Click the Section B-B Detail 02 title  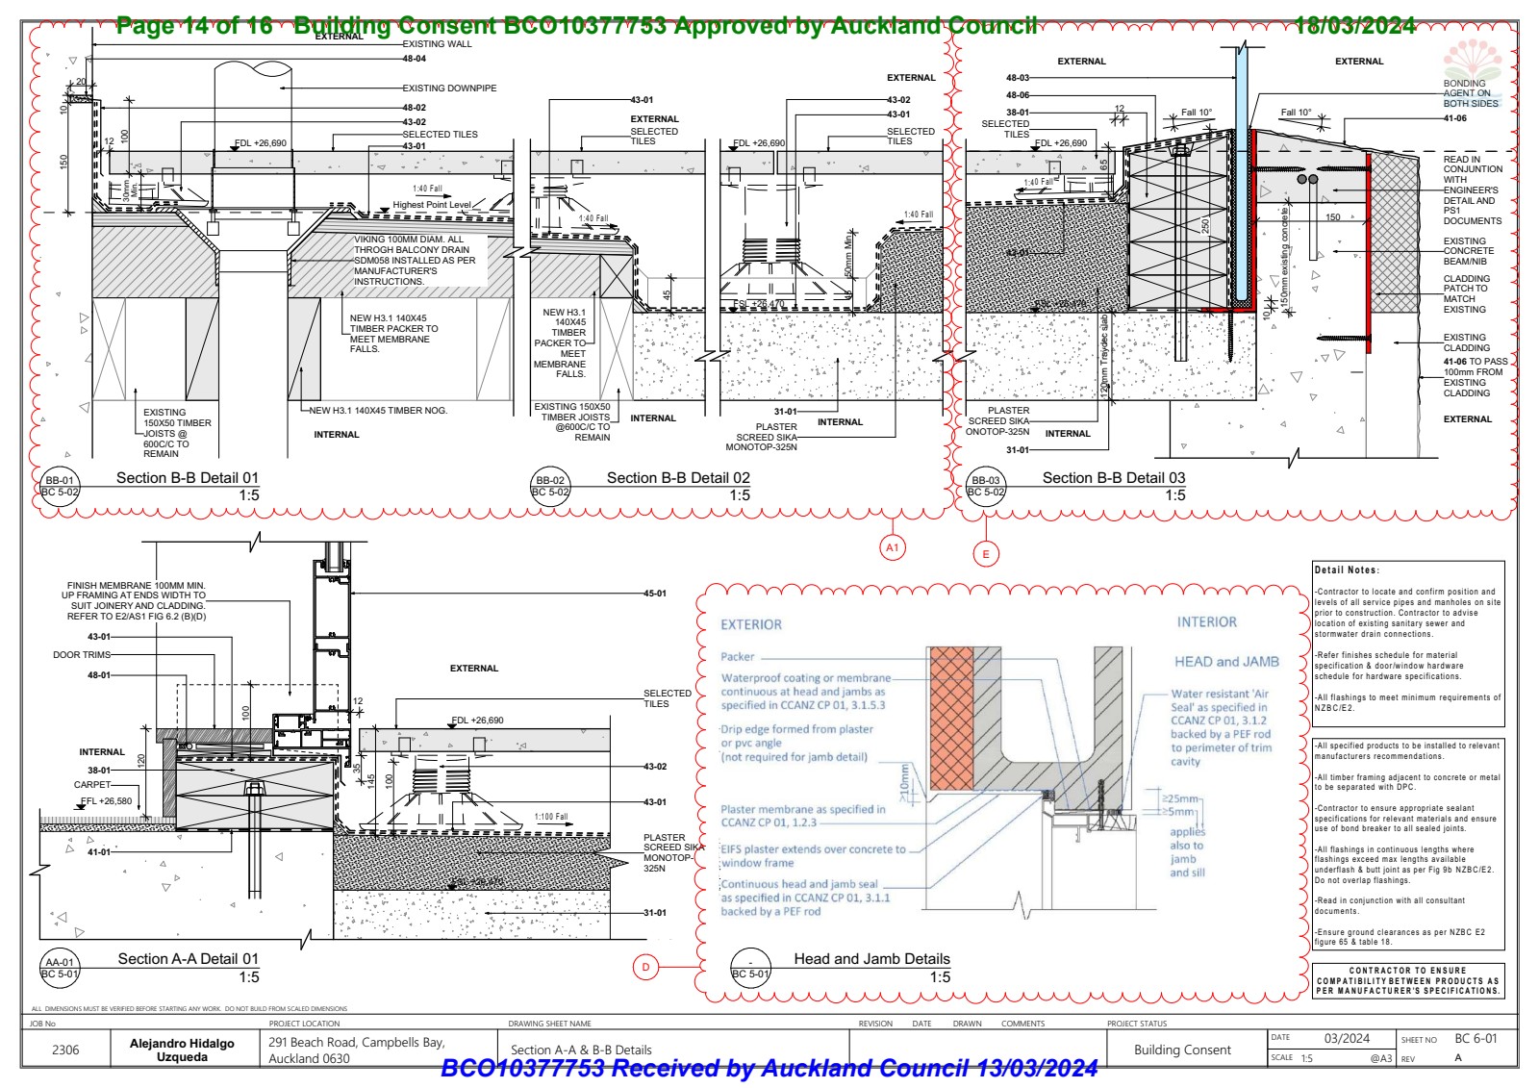click(x=678, y=478)
